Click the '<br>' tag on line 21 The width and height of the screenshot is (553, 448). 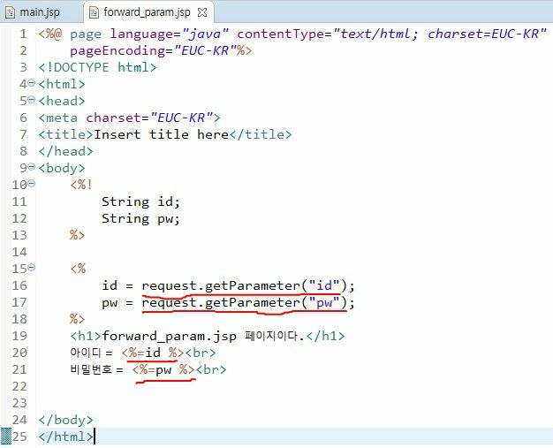click(x=211, y=369)
